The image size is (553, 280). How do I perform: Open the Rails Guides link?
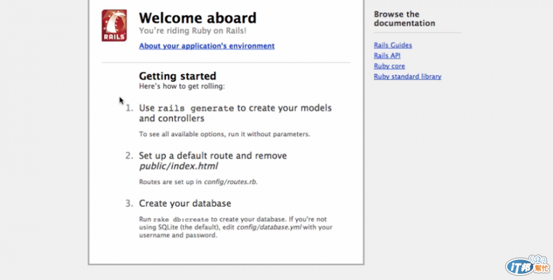(x=393, y=45)
